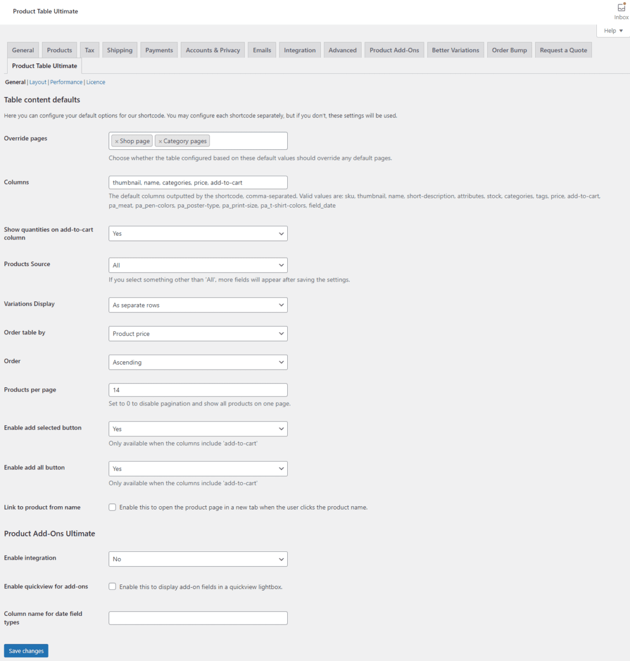Click the Products per page label

pos(30,390)
